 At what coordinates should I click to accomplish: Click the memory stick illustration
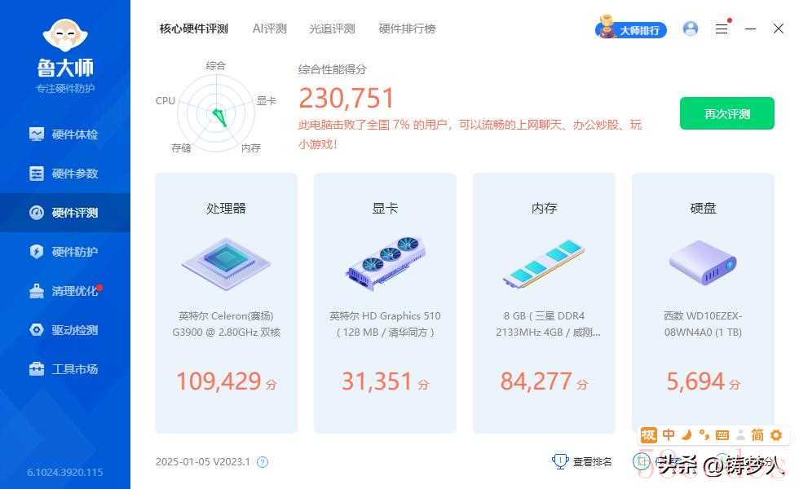[x=544, y=263]
